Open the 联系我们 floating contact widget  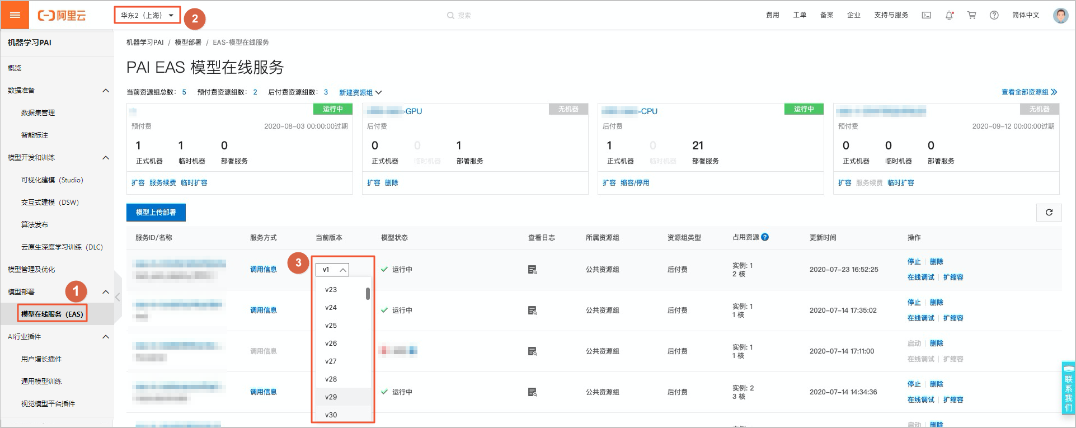(x=1068, y=389)
